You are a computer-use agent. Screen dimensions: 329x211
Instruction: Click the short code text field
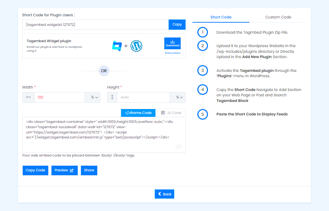click(95, 24)
